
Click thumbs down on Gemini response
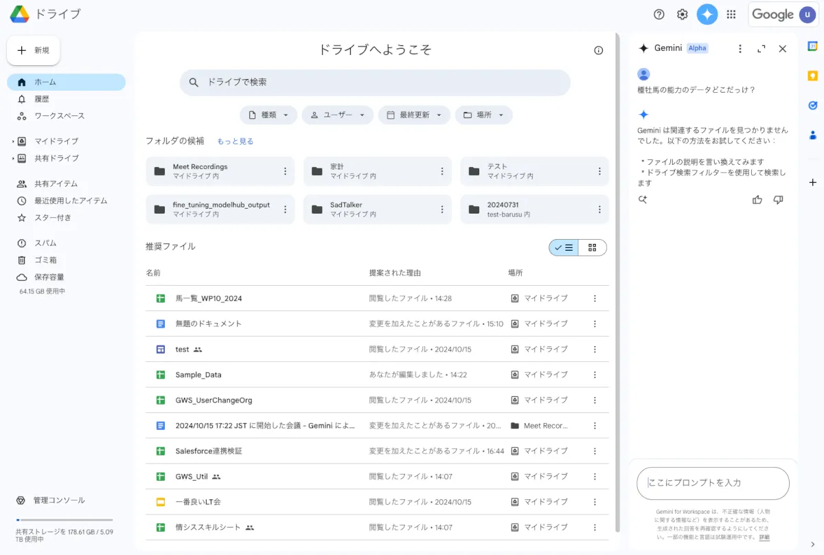778,200
